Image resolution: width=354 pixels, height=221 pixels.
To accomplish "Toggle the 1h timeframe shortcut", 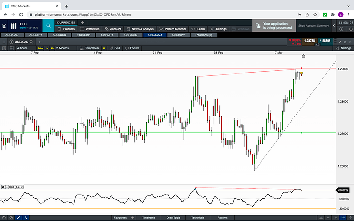I will click(x=46, y=48).
